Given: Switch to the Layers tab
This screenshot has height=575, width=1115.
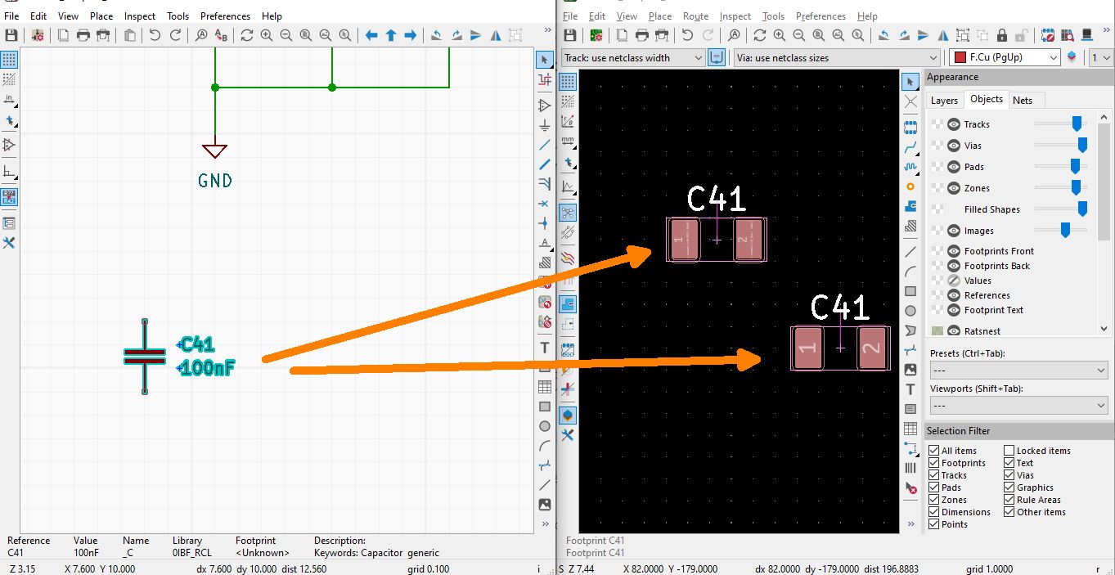Looking at the screenshot, I should point(944,100).
